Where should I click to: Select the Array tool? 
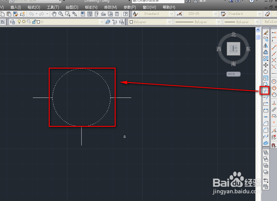tap(266, 59)
